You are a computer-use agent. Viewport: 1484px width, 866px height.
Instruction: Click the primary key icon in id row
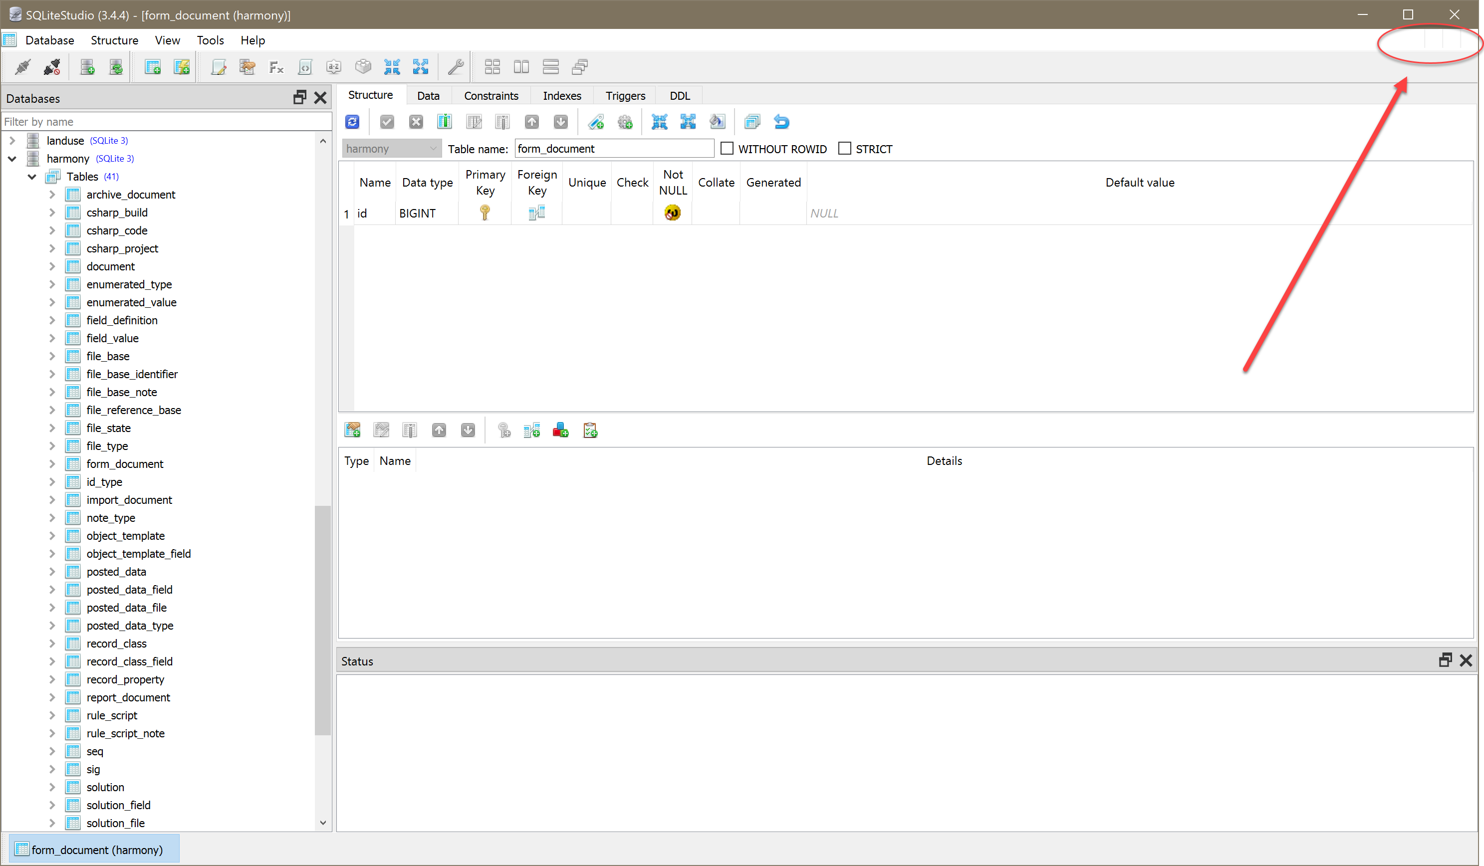point(485,213)
